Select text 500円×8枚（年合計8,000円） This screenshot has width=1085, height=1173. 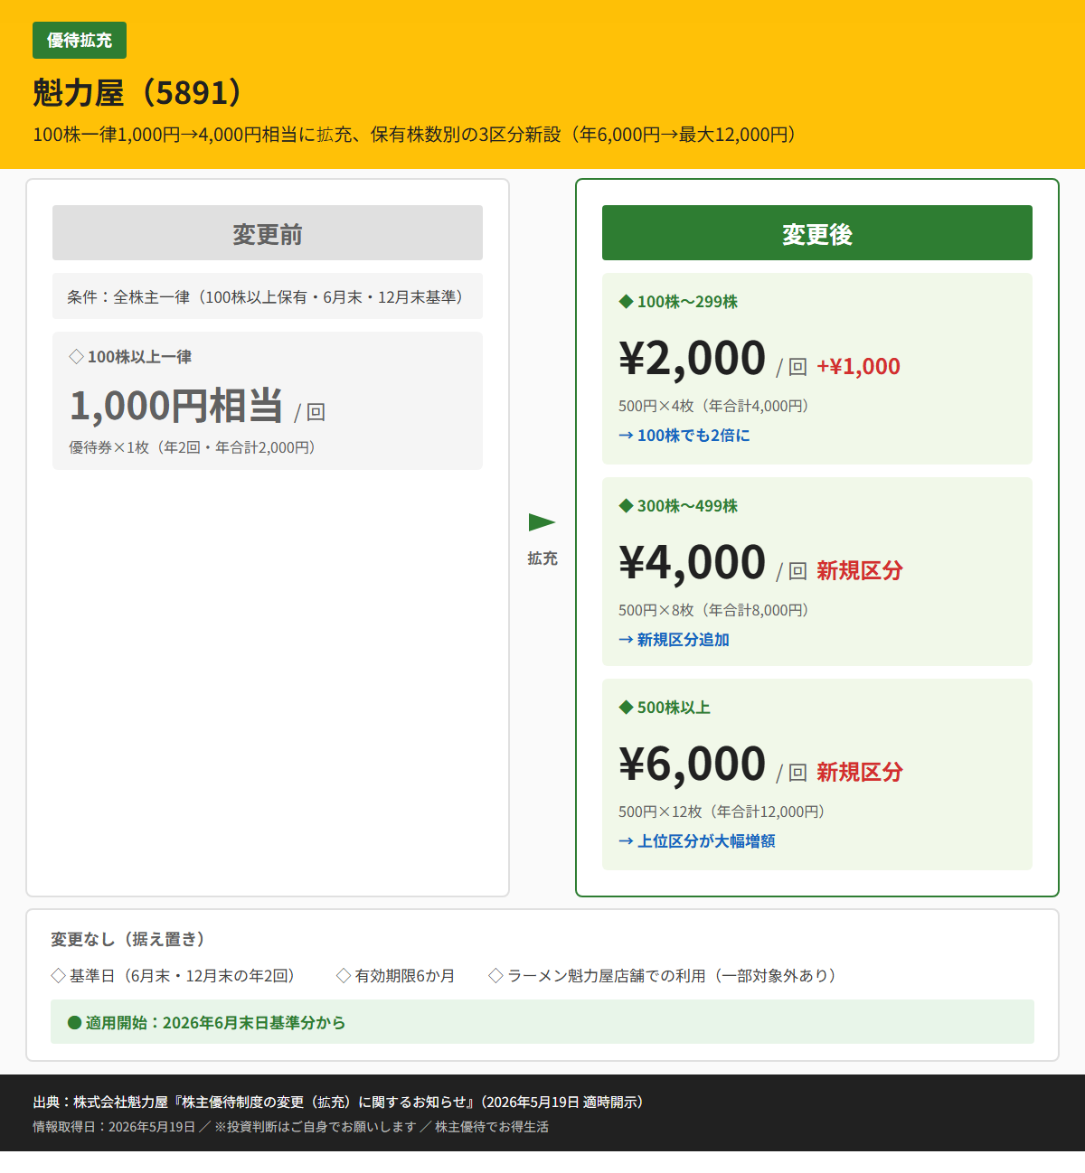(713, 610)
